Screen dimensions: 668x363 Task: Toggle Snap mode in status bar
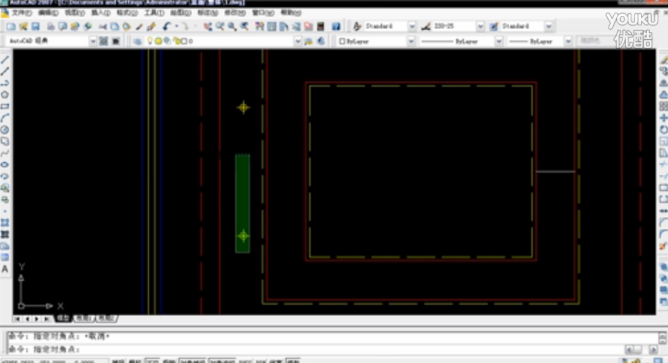click(x=118, y=361)
